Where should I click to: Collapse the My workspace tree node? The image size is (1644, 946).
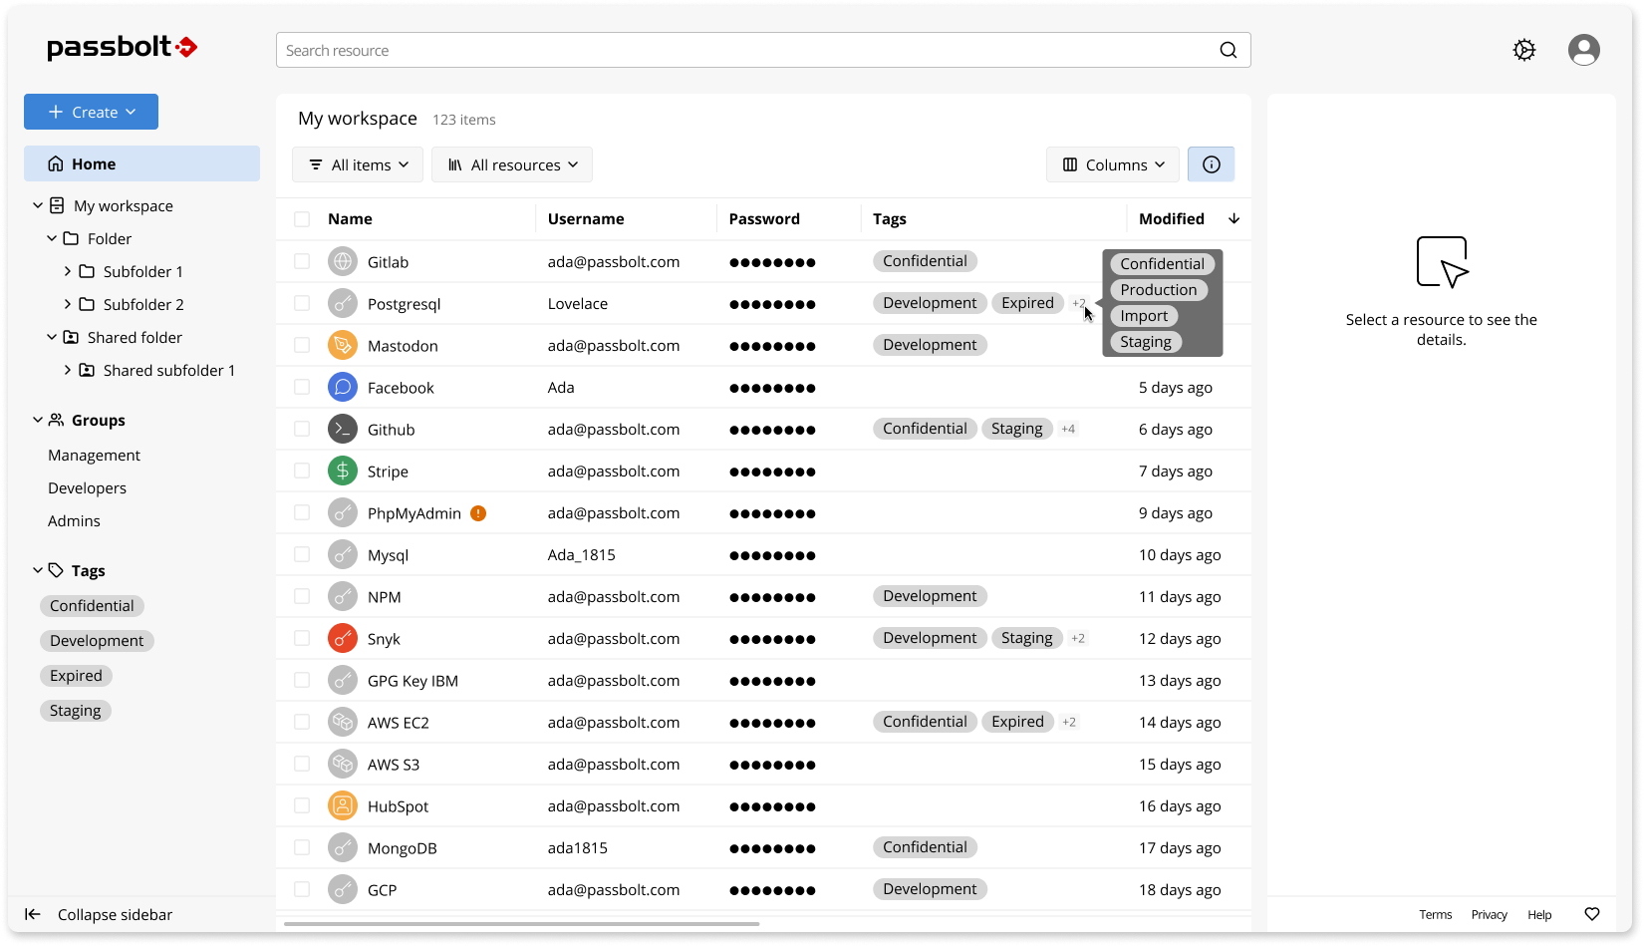point(38,205)
